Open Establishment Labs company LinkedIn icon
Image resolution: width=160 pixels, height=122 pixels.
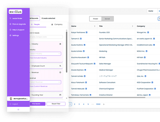point(154,45)
